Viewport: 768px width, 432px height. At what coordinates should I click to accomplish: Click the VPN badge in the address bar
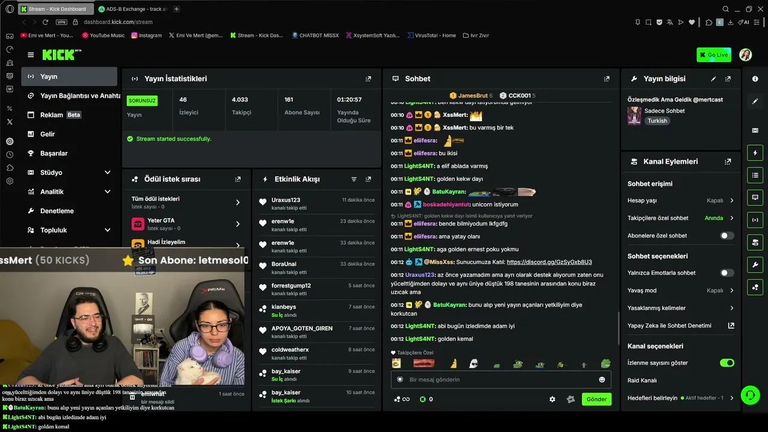[x=61, y=22]
